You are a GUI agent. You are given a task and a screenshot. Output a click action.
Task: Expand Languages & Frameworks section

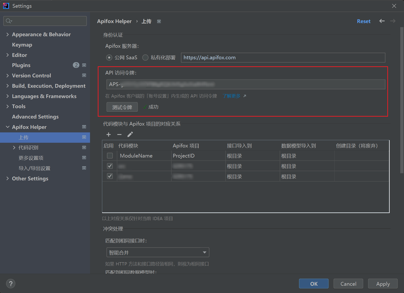(x=8, y=96)
